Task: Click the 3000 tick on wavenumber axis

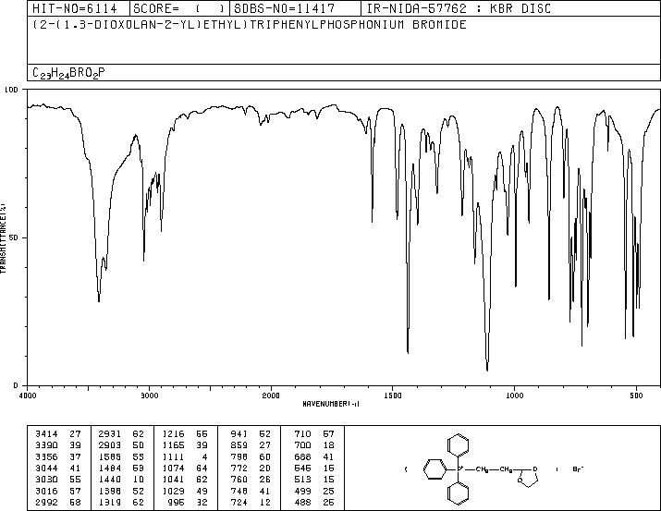Action: pos(149,395)
